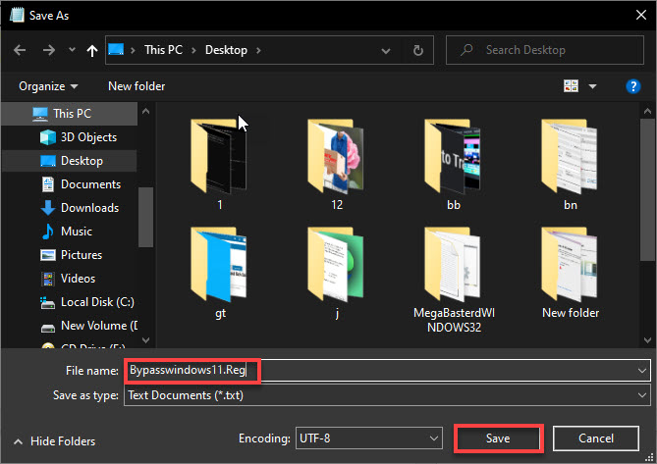Close the Save As dialog
The width and height of the screenshot is (657, 464).
tap(640, 15)
